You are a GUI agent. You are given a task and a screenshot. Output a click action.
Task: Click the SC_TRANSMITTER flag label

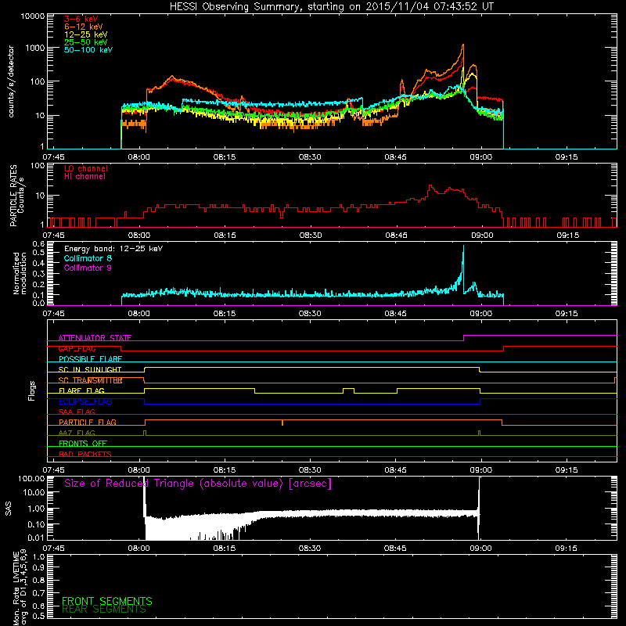point(90,380)
